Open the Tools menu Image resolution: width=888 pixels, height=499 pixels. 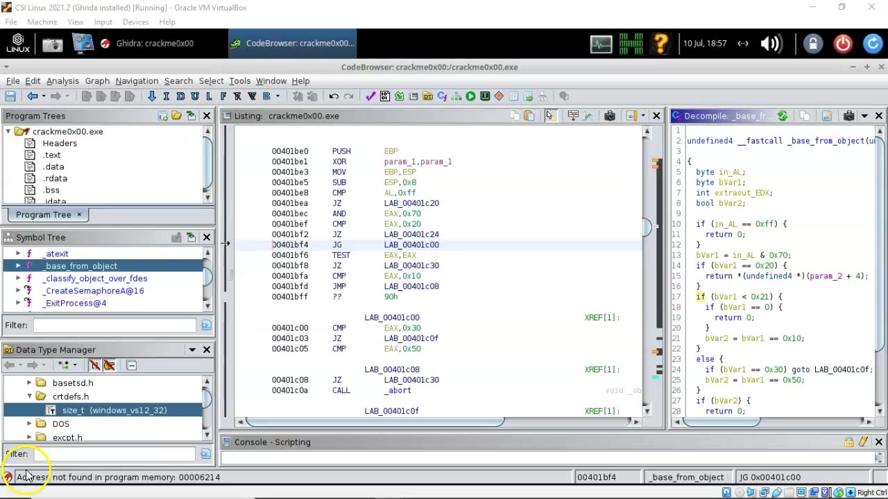pyautogui.click(x=239, y=81)
